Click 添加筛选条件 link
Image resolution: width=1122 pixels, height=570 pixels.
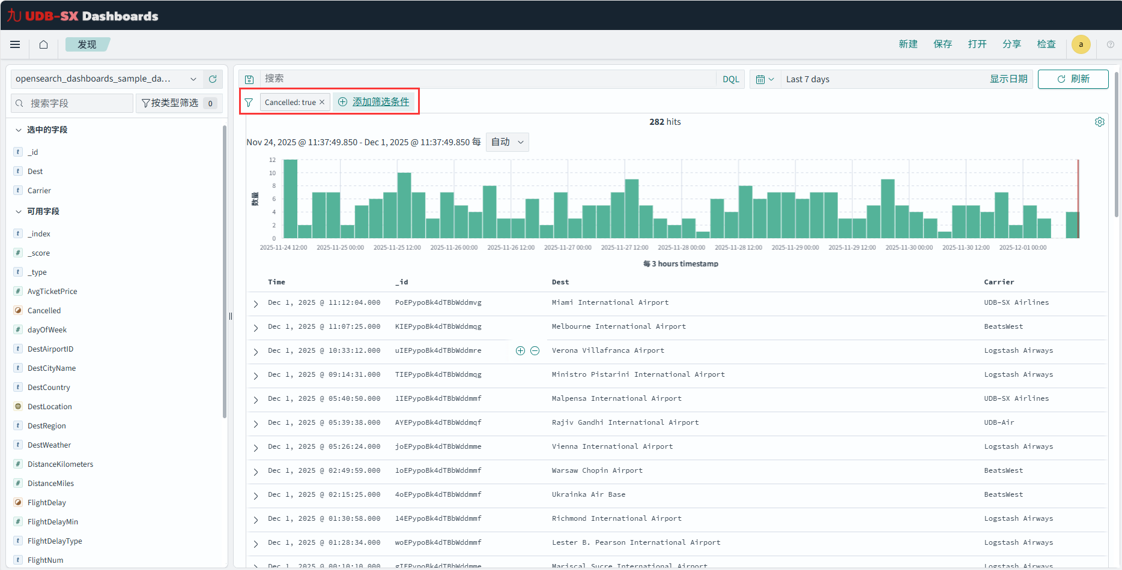380,102
